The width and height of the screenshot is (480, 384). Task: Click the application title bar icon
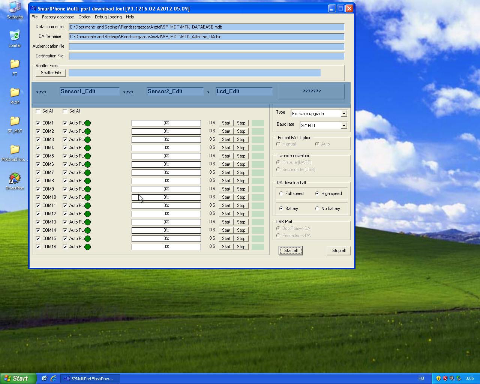[x=33, y=8]
